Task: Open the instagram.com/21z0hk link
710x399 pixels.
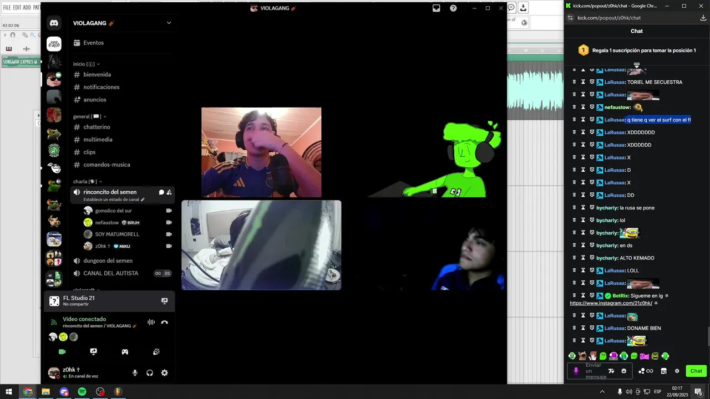Action: [x=611, y=303]
